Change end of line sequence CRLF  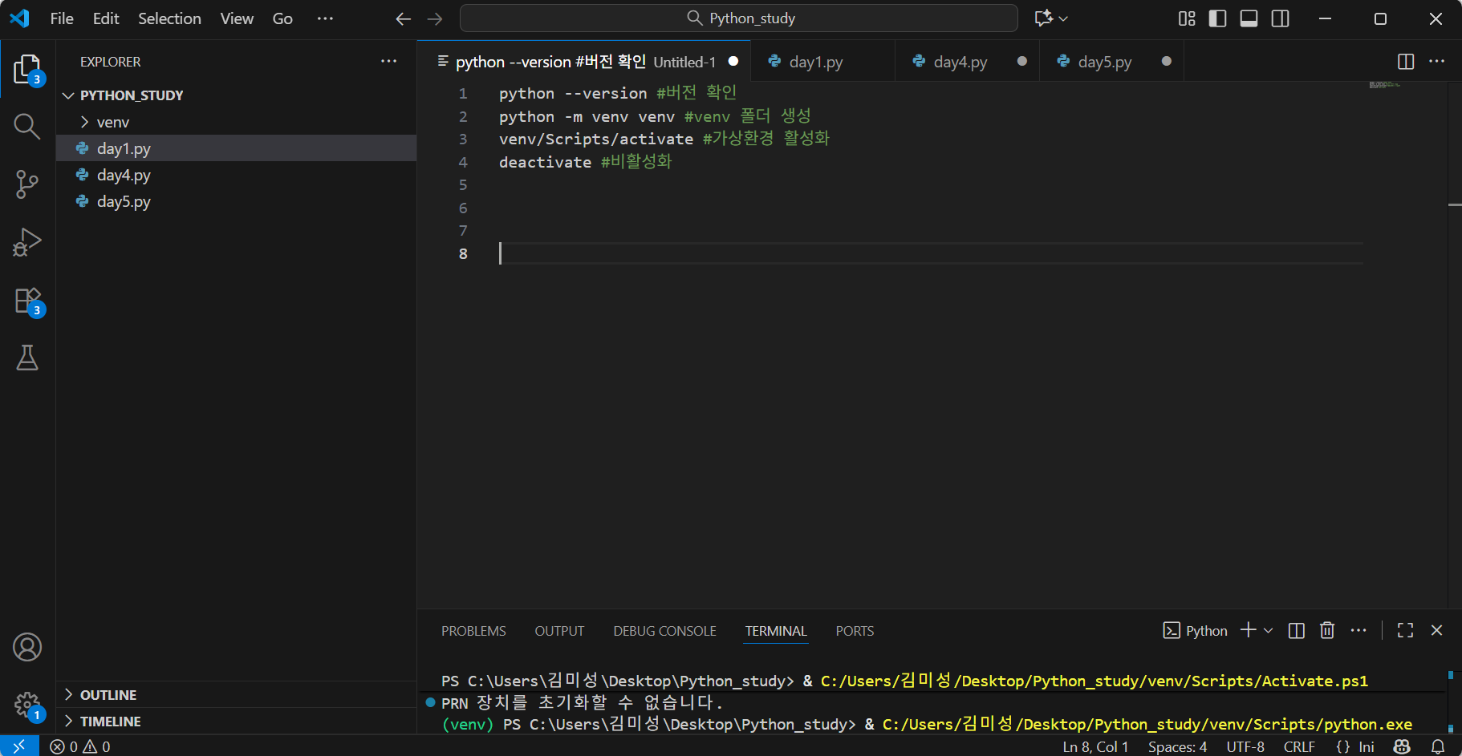pos(1299,746)
